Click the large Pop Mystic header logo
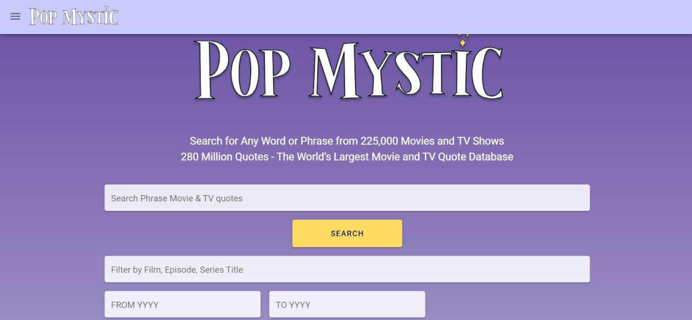 347,66
